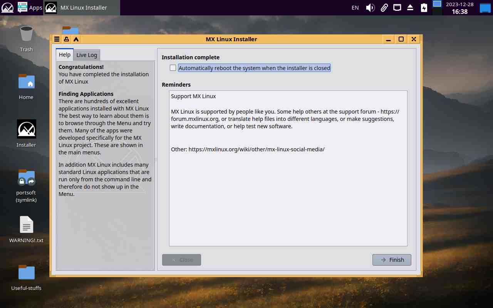Click the greyed-out Close button

181,260
